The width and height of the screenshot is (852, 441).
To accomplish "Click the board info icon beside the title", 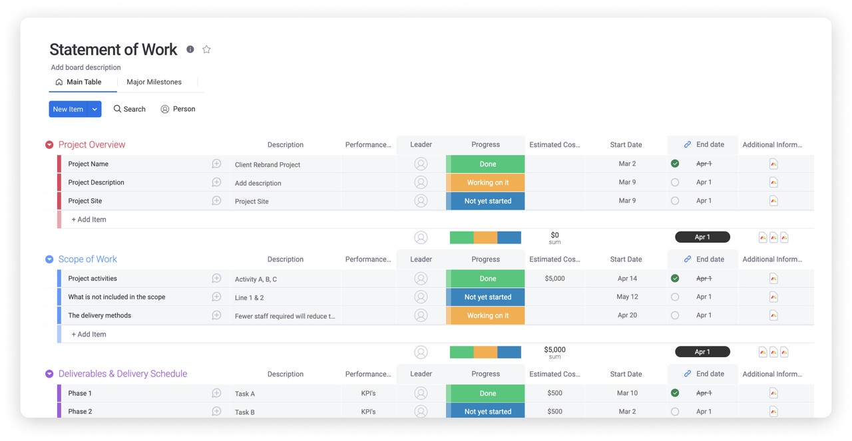I will [x=190, y=49].
